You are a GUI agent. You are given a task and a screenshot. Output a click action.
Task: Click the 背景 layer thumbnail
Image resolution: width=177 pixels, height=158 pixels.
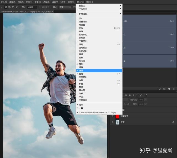point(117,122)
